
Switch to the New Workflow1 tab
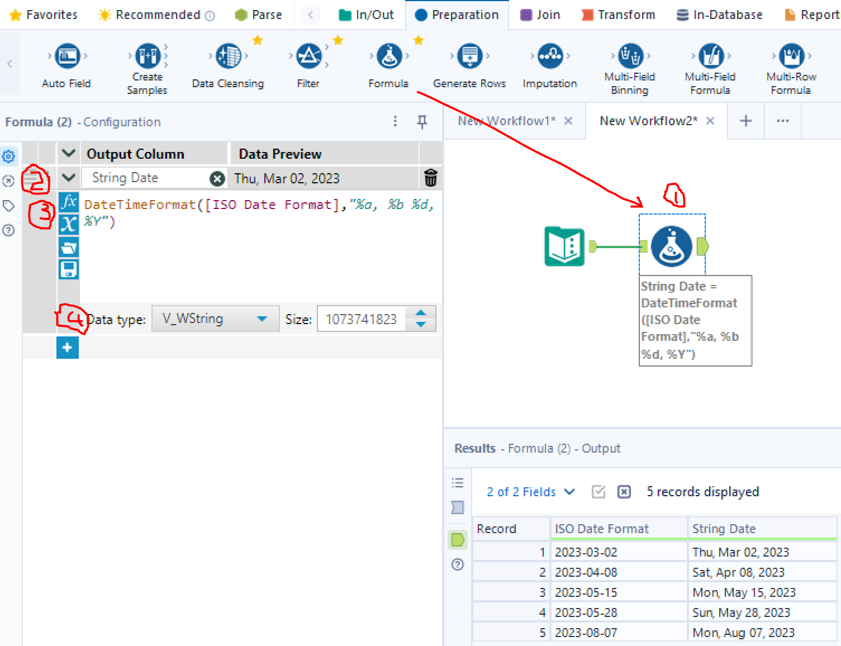pyautogui.click(x=506, y=121)
